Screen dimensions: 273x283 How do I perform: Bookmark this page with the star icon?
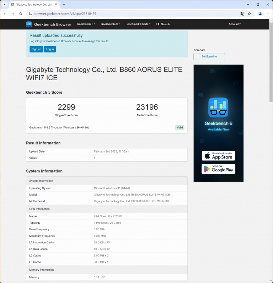coord(249,14)
